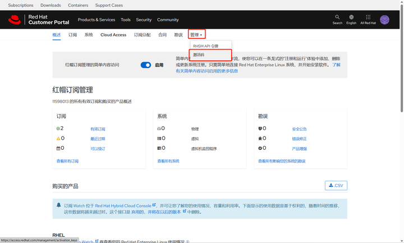Image resolution: width=404 pixels, height=243 pixels.
Task: Open the user avatar menu
Action: [x=384, y=20]
